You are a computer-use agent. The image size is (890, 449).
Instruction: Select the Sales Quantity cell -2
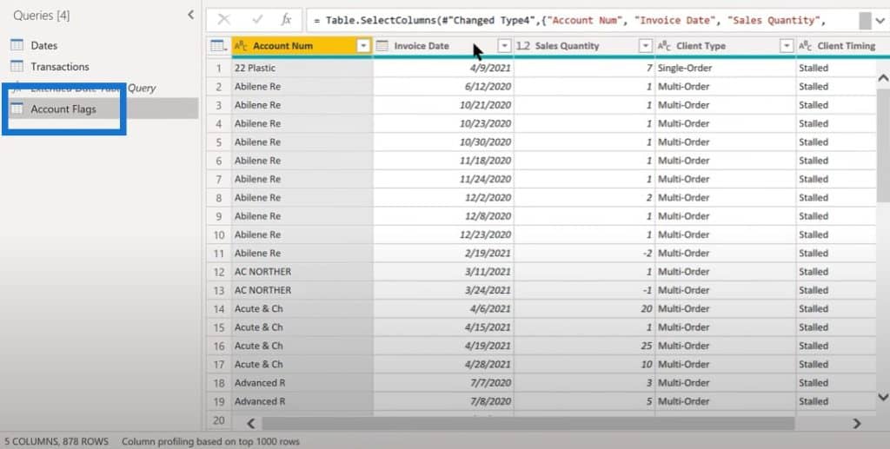(x=585, y=254)
